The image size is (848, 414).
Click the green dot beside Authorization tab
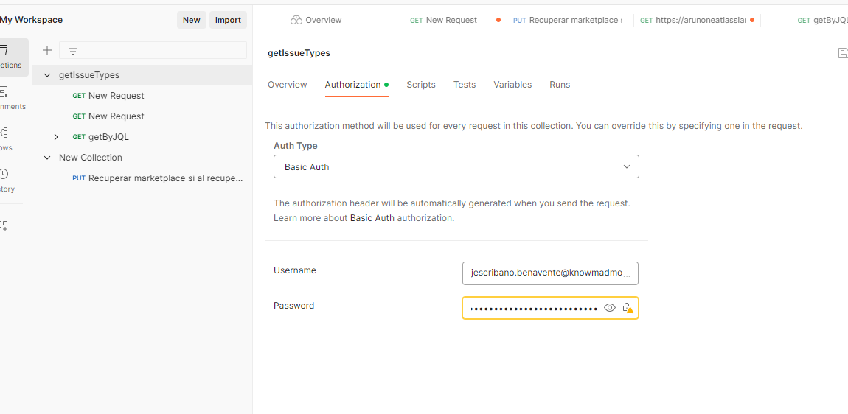tap(386, 85)
